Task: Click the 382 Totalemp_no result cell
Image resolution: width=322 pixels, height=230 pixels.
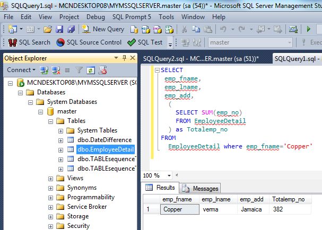Action: pyautogui.click(x=290, y=209)
